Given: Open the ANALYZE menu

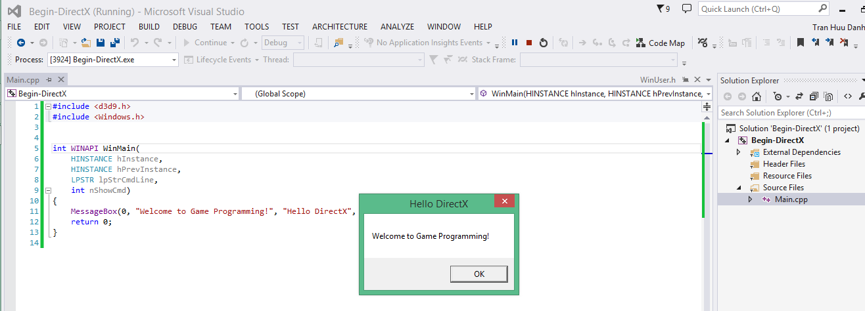Looking at the screenshot, I should (398, 27).
